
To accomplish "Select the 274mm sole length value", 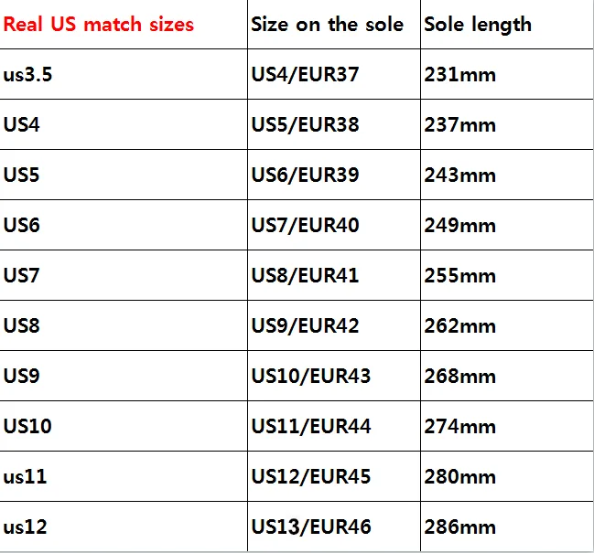I will click(x=459, y=427).
